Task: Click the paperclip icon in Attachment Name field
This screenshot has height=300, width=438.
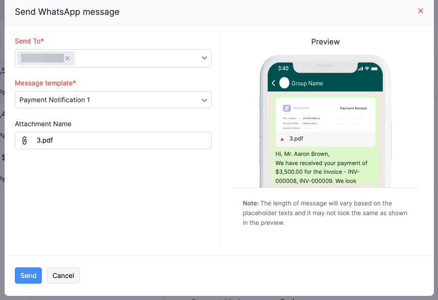Action: coord(24,141)
